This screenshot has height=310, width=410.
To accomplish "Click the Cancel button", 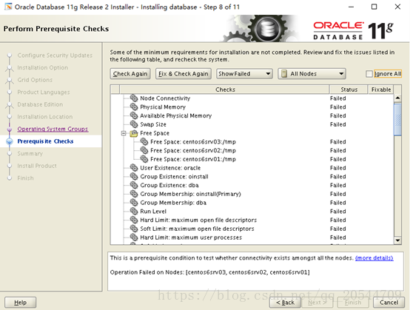I will (x=389, y=303).
